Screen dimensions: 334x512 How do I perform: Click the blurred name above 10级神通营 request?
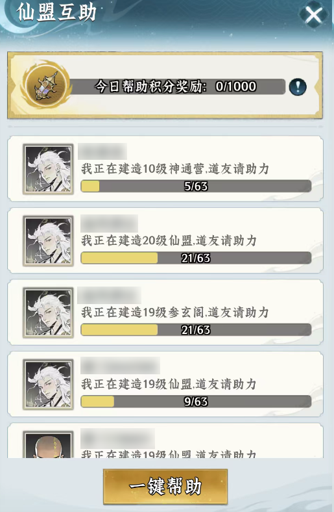[102, 151]
